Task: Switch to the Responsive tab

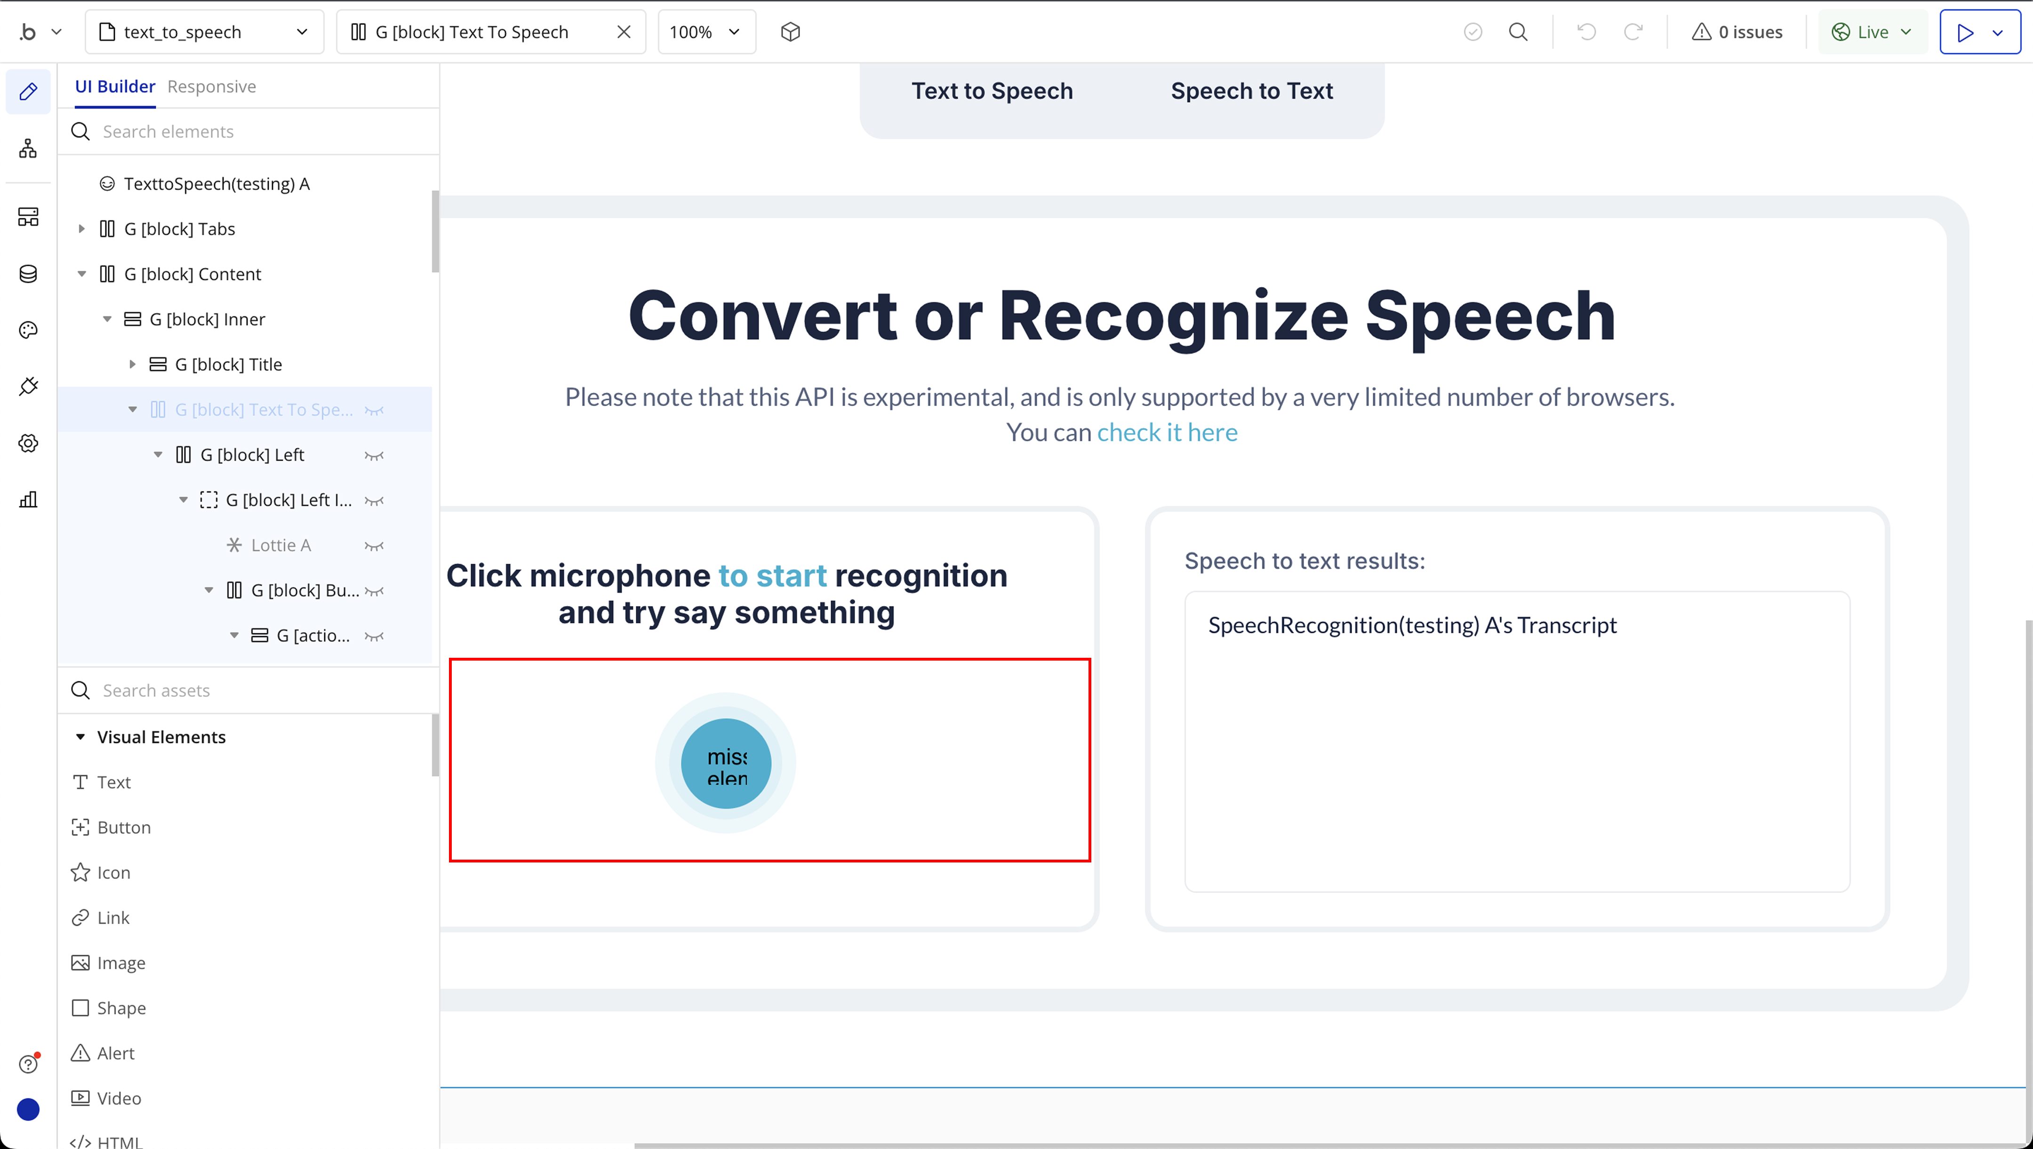Action: click(x=211, y=87)
